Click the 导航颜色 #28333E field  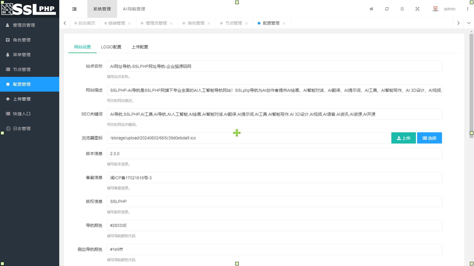pyautogui.click(x=274, y=226)
